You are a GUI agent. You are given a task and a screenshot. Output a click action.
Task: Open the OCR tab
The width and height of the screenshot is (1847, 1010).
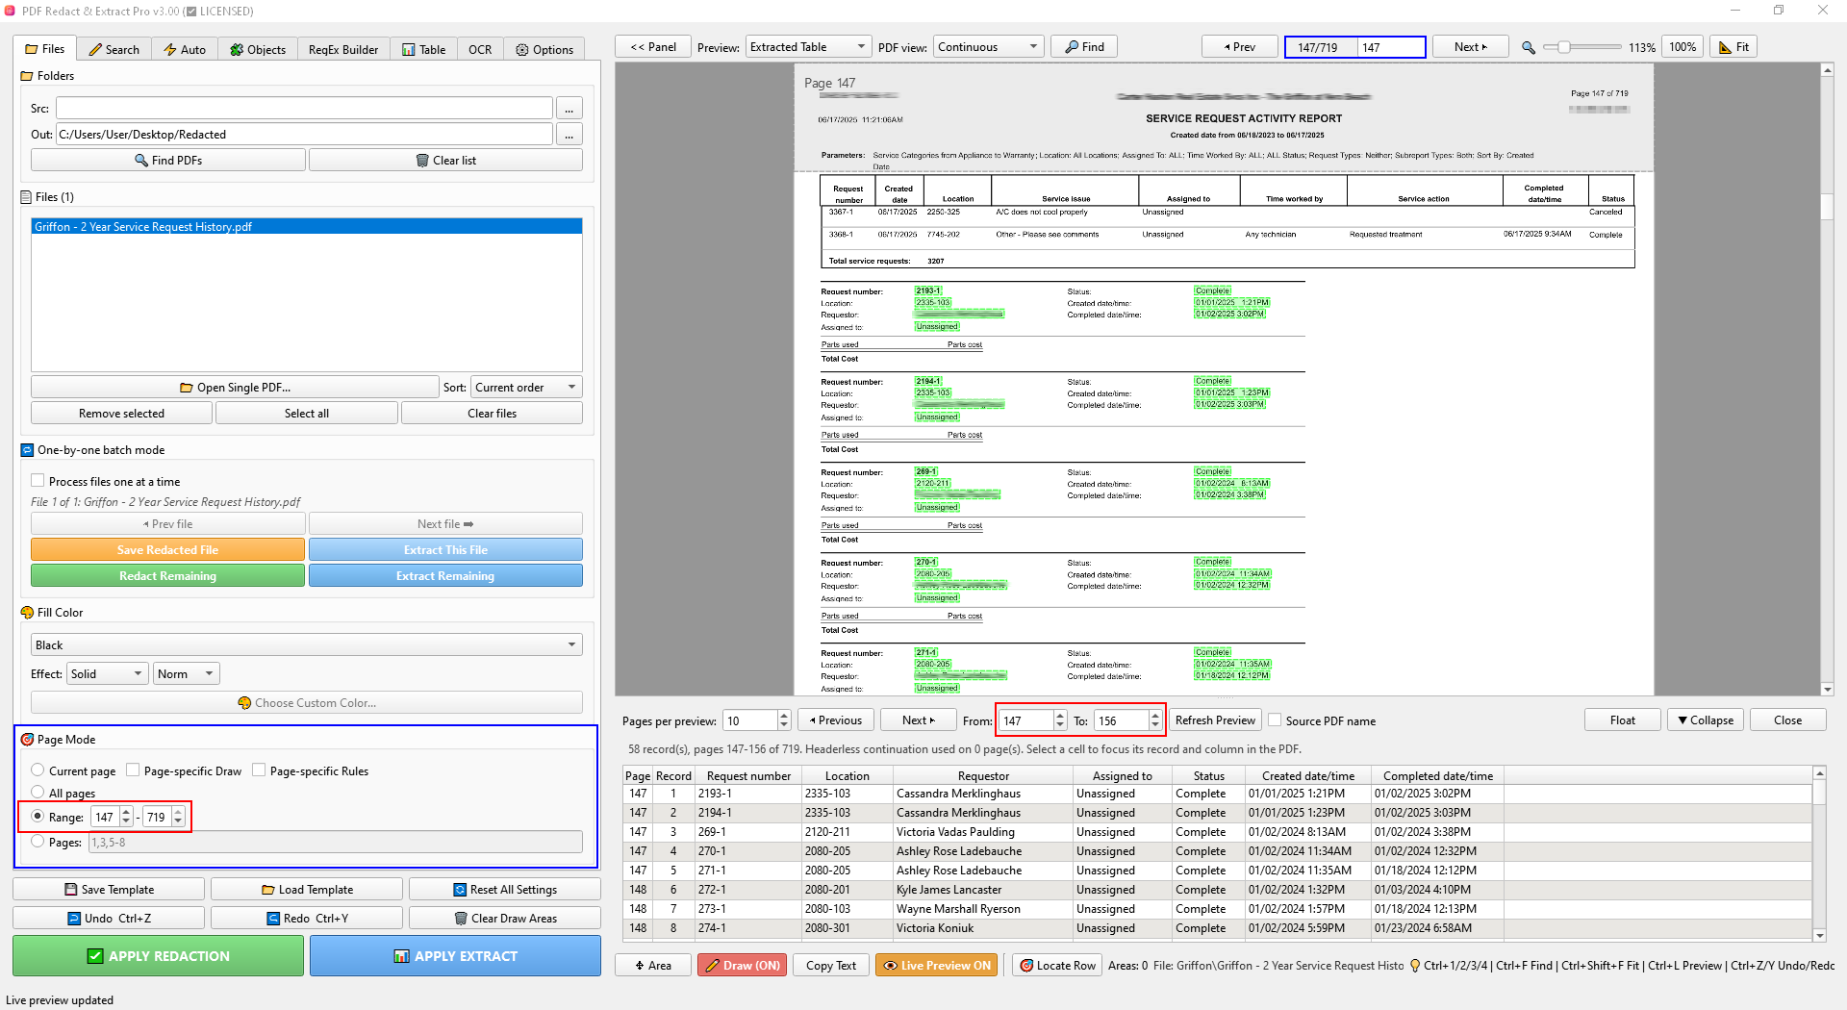[480, 49]
